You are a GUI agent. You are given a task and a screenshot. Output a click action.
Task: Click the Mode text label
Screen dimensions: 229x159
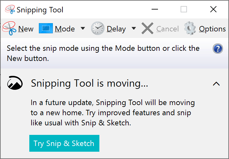(x=65, y=29)
